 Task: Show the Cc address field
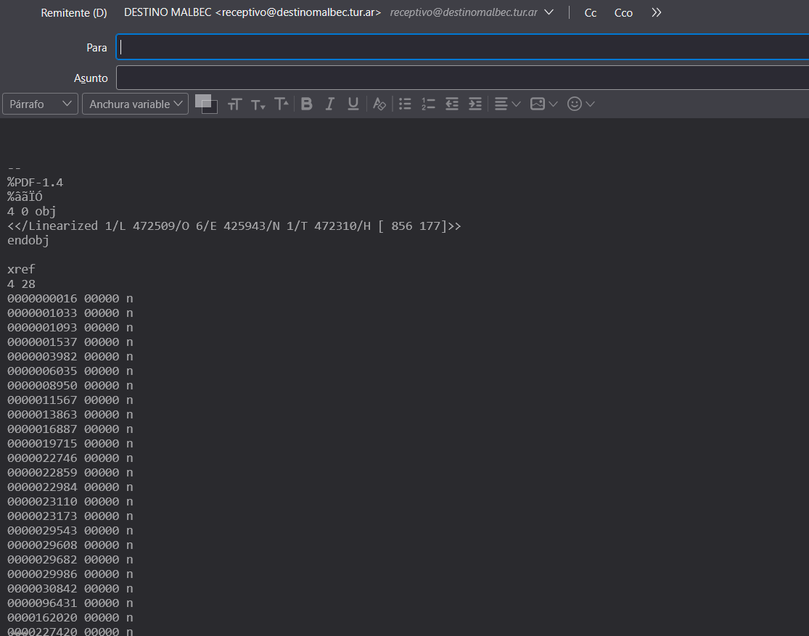[x=591, y=13]
